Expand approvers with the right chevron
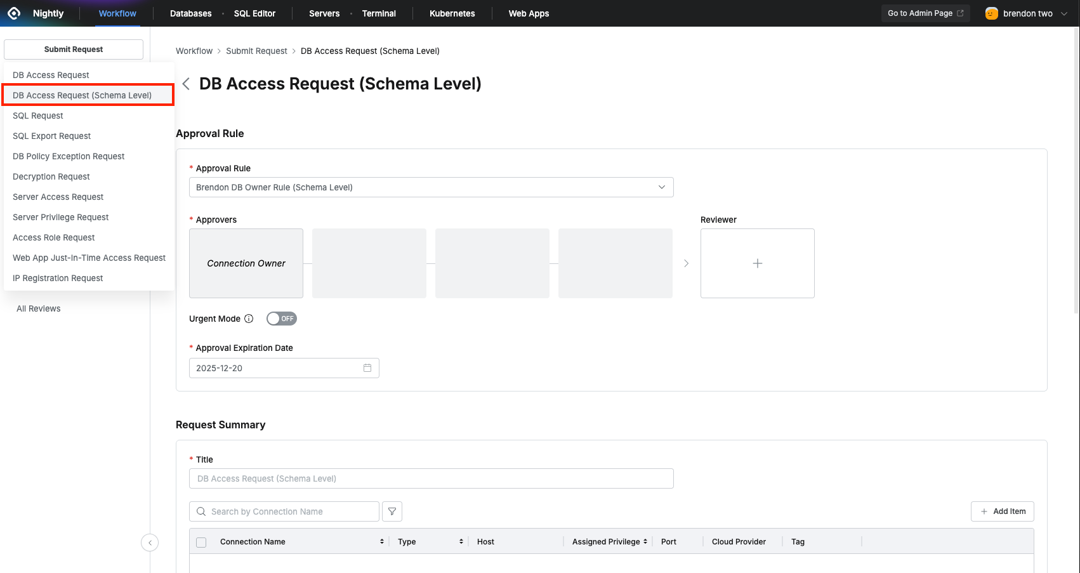This screenshot has width=1080, height=573. 686,263
